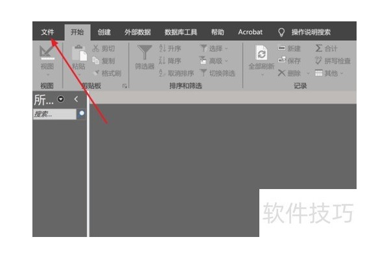Open the 剪贴板 dialog launcher
The width and height of the screenshot is (389, 259).
124,86
